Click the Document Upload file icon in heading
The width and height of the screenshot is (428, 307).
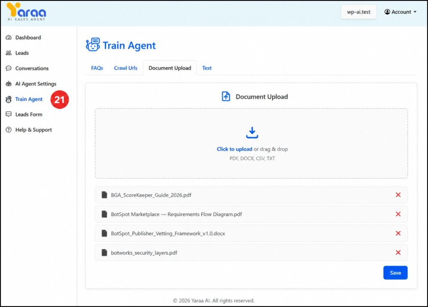tap(226, 96)
